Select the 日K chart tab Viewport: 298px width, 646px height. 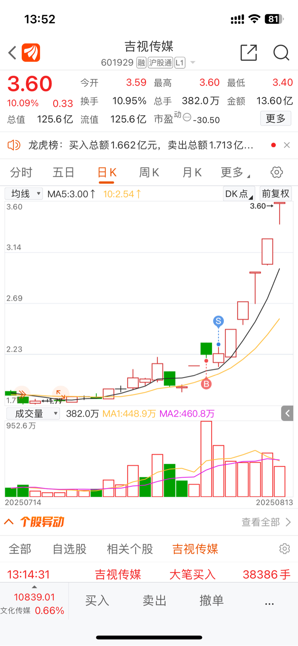[107, 172]
